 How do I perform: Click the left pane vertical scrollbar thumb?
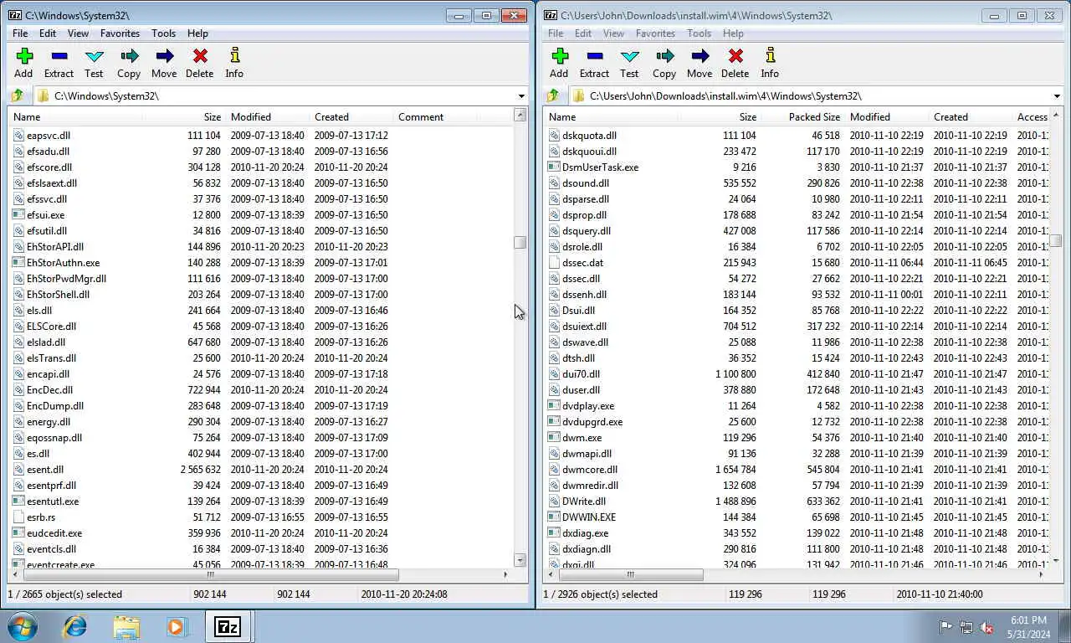point(520,243)
